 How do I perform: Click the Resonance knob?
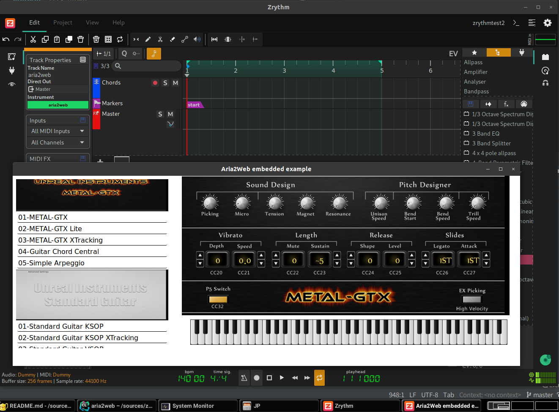point(338,202)
